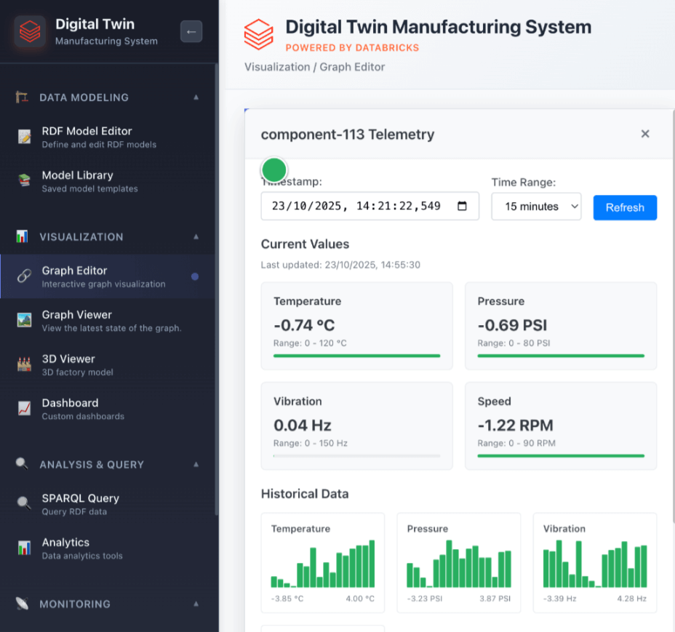The width and height of the screenshot is (675, 632).
Task: Click the Analytics bar chart icon
Action: coord(25,548)
